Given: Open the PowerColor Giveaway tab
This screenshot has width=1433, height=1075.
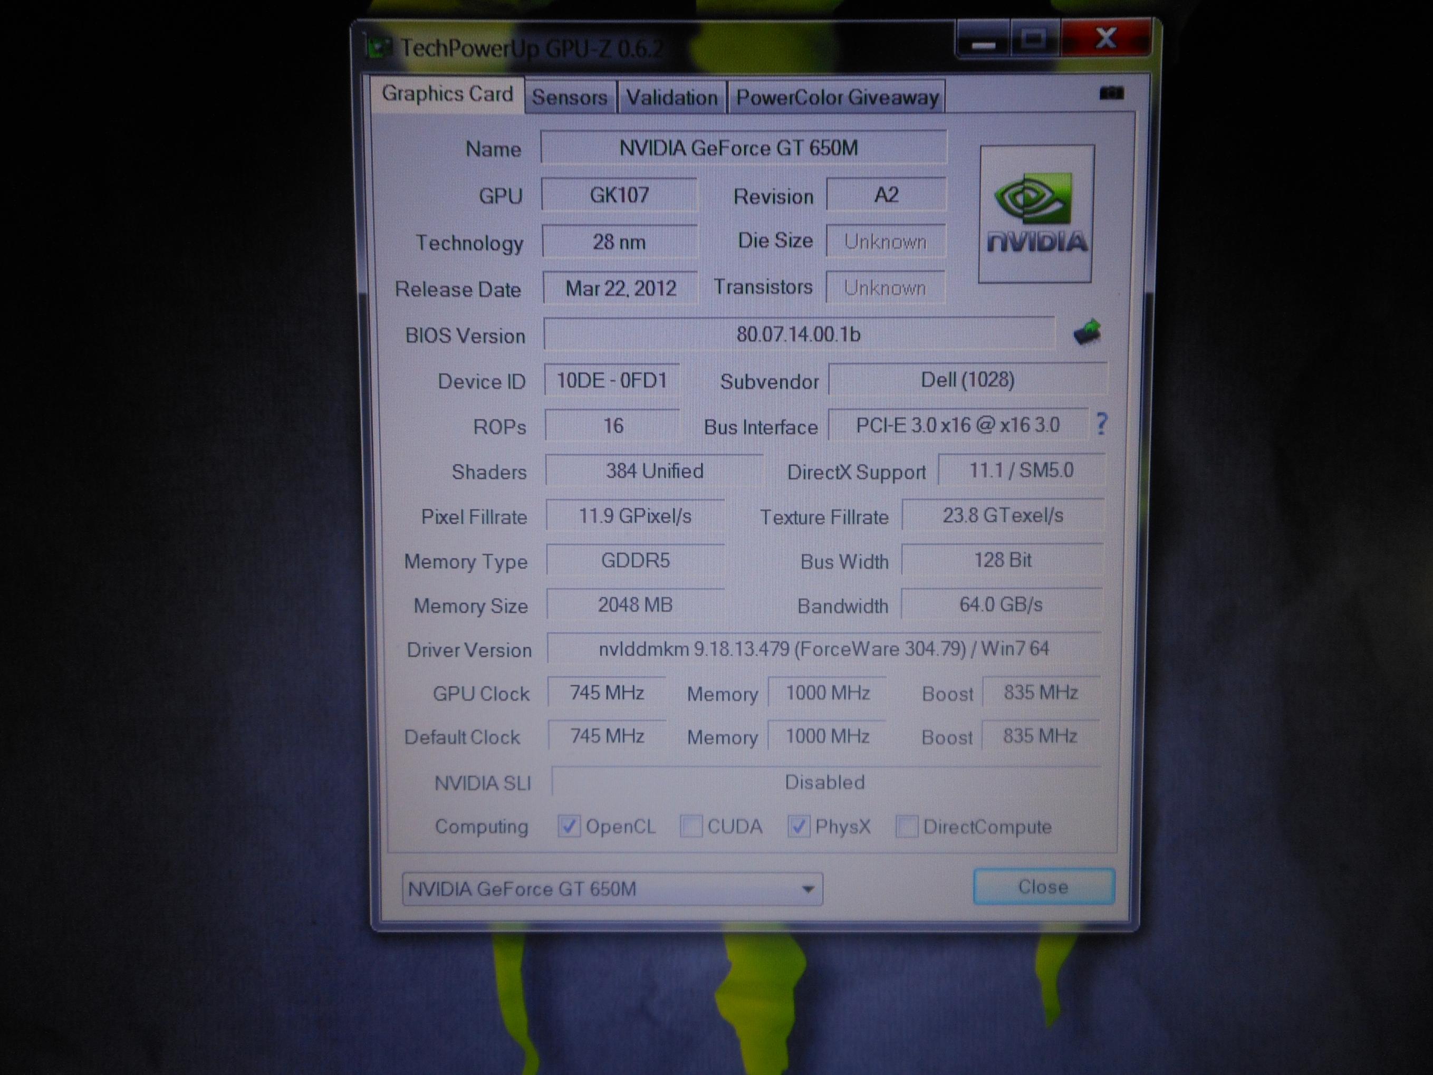Looking at the screenshot, I should coord(837,97).
